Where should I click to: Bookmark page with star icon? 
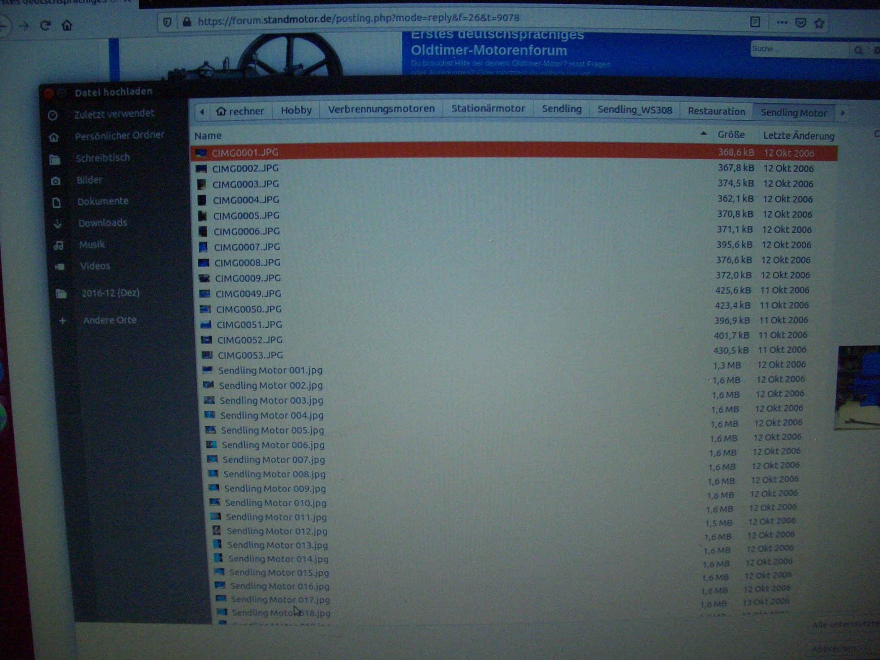(x=819, y=23)
